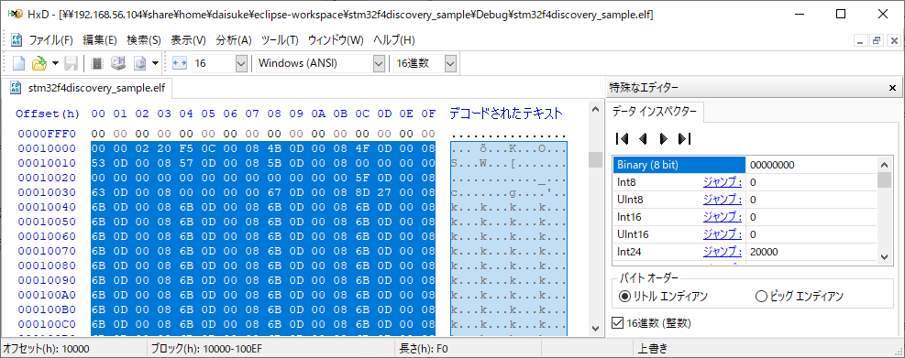The height and width of the screenshot is (358, 905).
Task: Click ジャンプ link for Int16
Action: pos(722,217)
